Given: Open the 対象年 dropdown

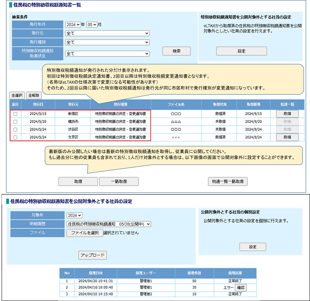Looking at the screenshot, I should click(x=74, y=216).
